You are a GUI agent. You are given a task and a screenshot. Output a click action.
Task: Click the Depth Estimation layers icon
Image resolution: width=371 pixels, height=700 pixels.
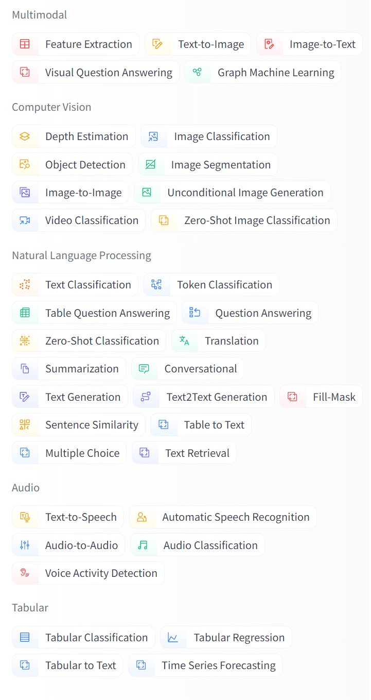pyautogui.click(x=25, y=136)
